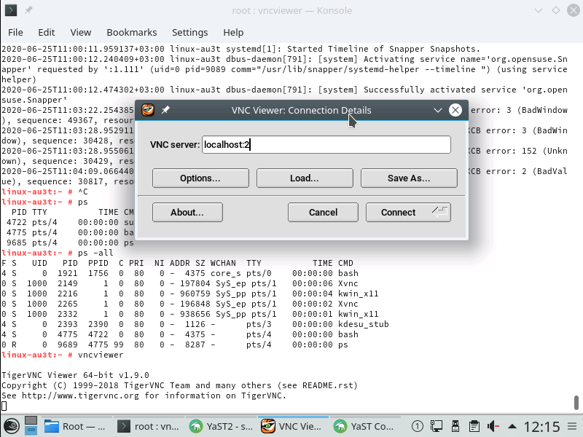Click the 'WCHAN' column header text
Image resolution: width=583 pixels, height=437 pixels.
[x=223, y=263]
